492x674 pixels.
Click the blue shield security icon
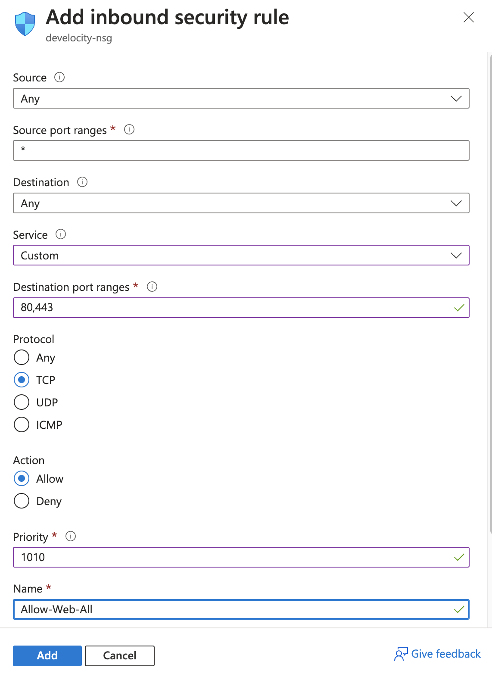point(25,24)
